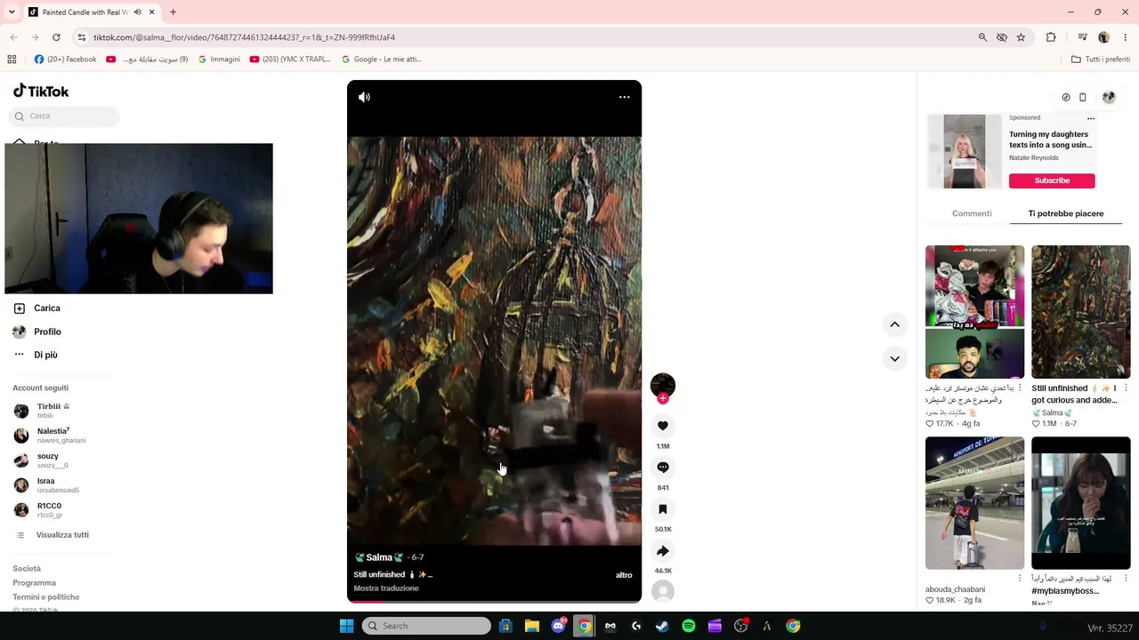Viewport: 1139px width, 640px height.
Task: Open the '(20+) Facebook' bookmark
Action: [x=65, y=60]
